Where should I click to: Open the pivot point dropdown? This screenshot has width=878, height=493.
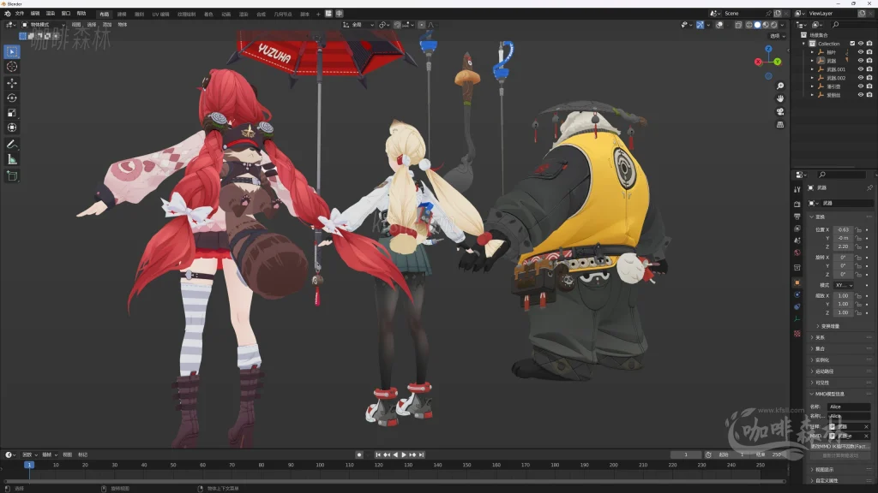tap(384, 25)
